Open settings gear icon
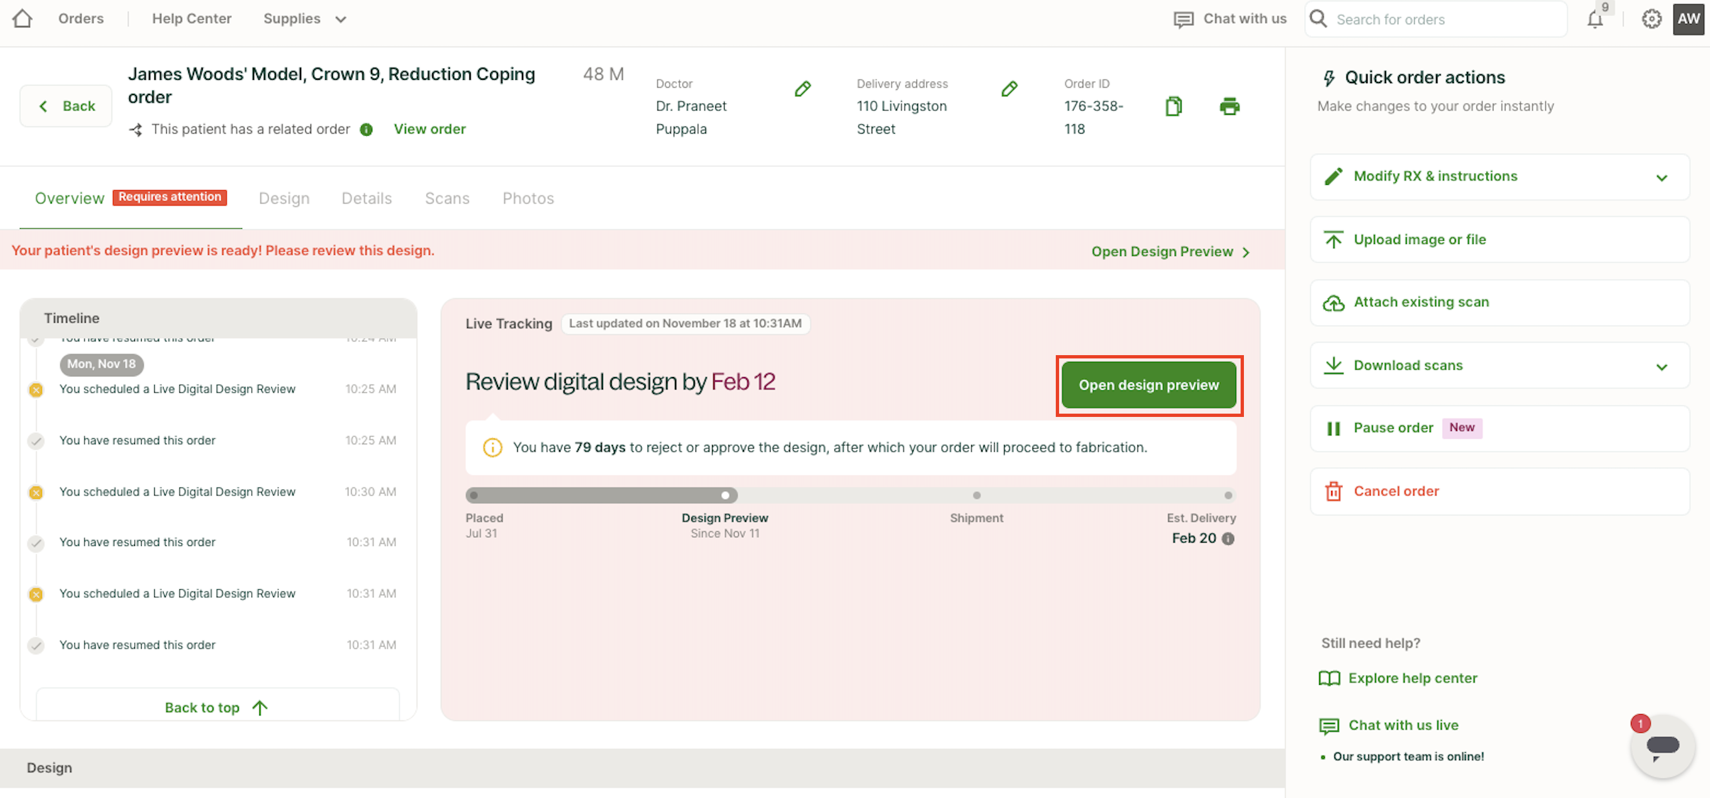 (1651, 19)
